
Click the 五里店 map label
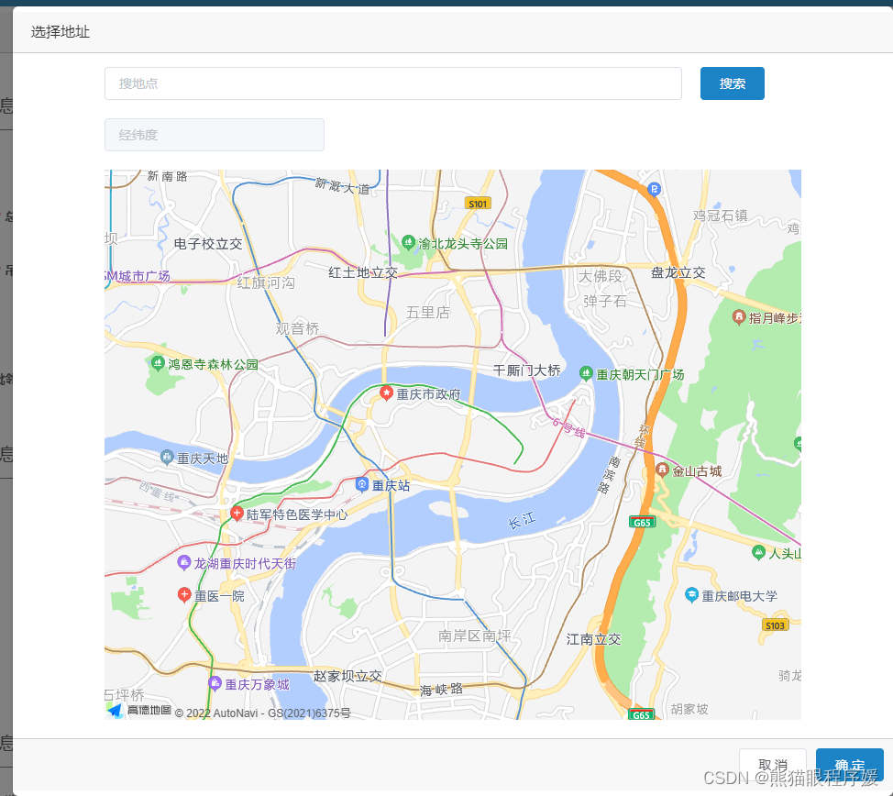click(428, 312)
